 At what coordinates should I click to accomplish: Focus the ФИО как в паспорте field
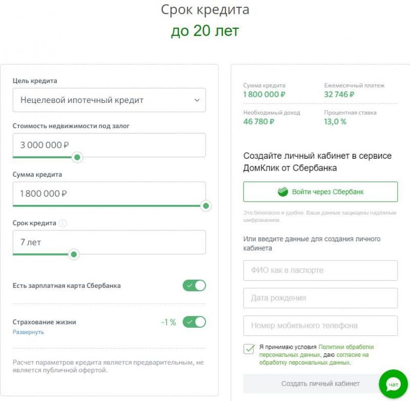point(320,270)
